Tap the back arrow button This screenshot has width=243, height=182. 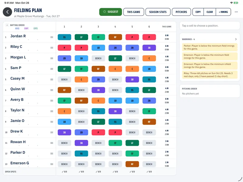click(x=7, y=12)
